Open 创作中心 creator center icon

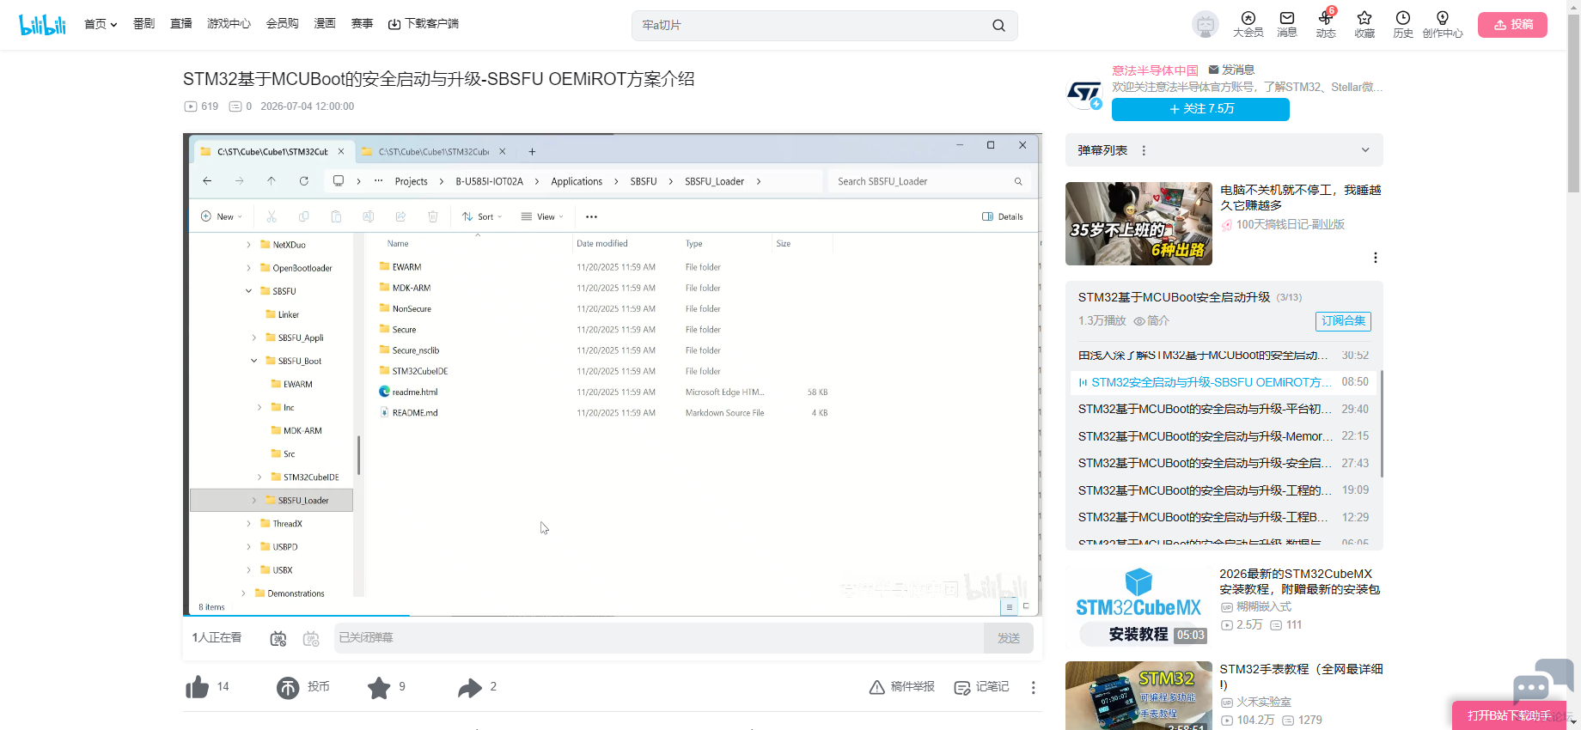(x=1443, y=24)
